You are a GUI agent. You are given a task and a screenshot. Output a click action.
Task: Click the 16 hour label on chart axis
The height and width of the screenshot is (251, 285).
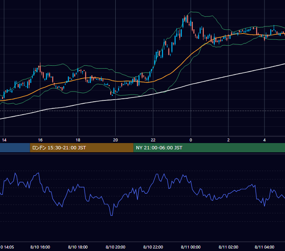(x=40, y=140)
